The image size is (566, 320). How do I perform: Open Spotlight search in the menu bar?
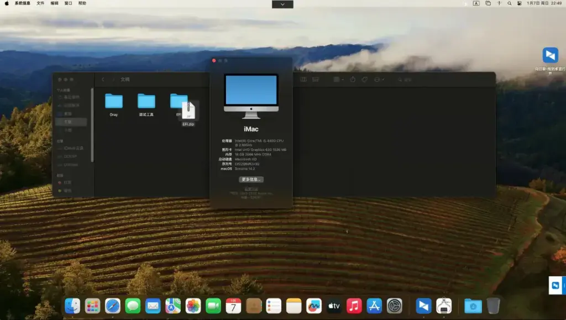click(509, 3)
